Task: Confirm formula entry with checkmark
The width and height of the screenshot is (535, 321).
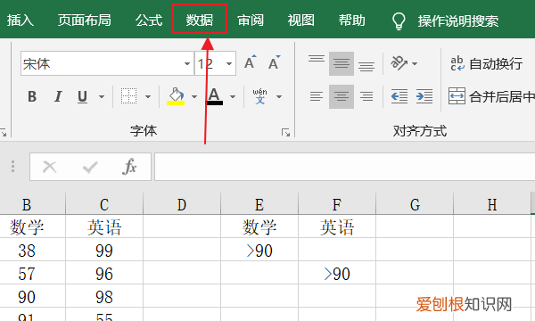Action: click(90, 167)
